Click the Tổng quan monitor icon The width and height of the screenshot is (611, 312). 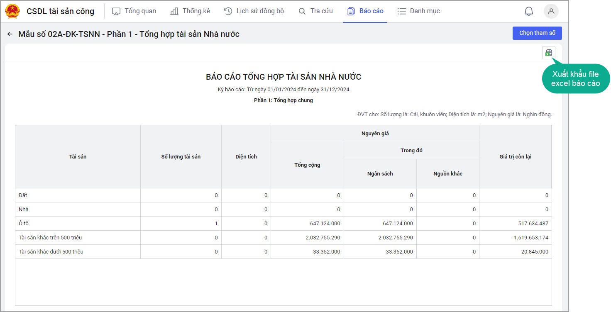click(x=116, y=11)
